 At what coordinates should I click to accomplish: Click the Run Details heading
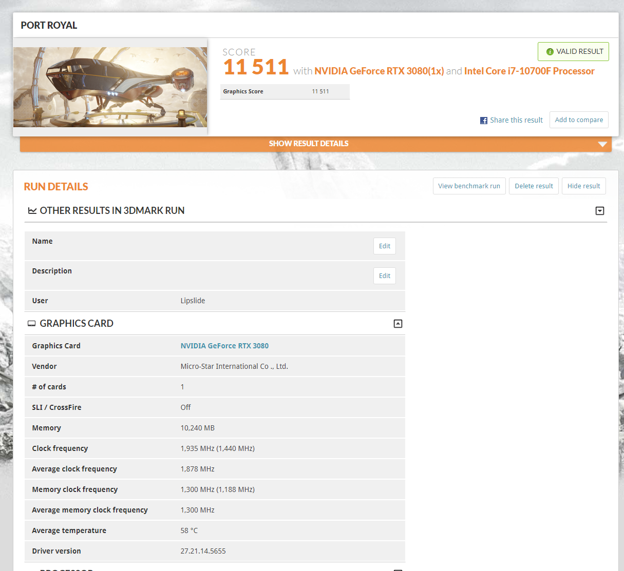56,187
